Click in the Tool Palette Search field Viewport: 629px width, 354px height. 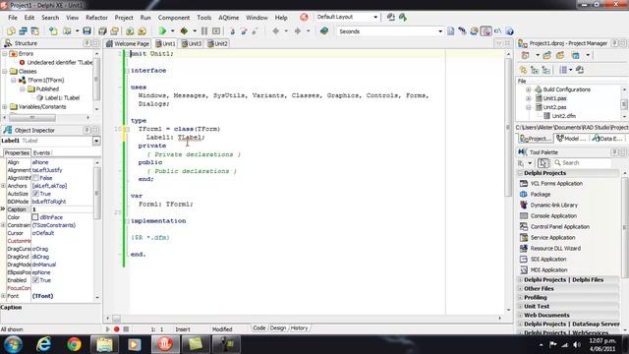pyautogui.click(x=582, y=163)
